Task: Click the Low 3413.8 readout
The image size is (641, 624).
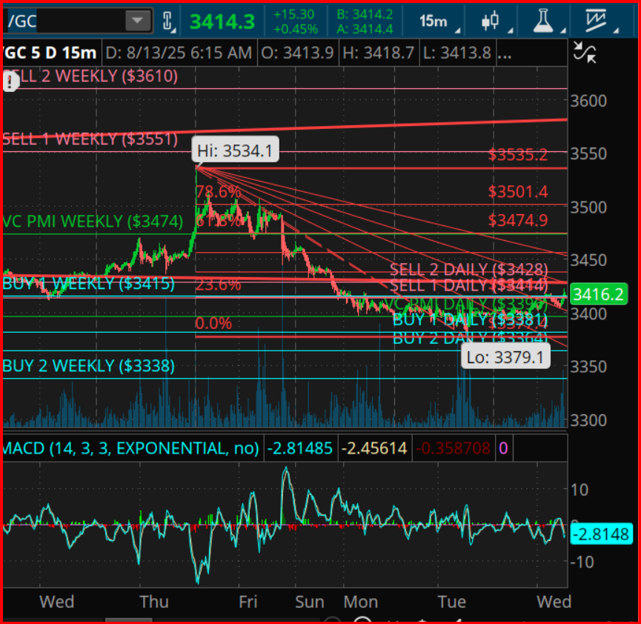Action: (457, 53)
